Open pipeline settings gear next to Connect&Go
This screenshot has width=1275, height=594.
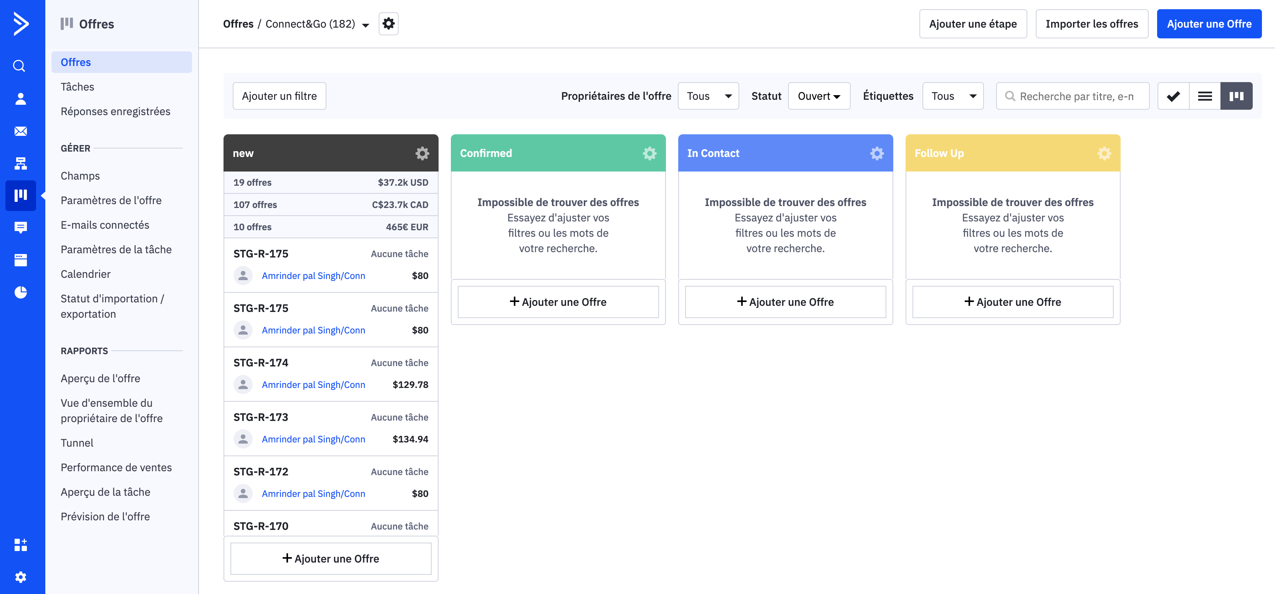(388, 24)
